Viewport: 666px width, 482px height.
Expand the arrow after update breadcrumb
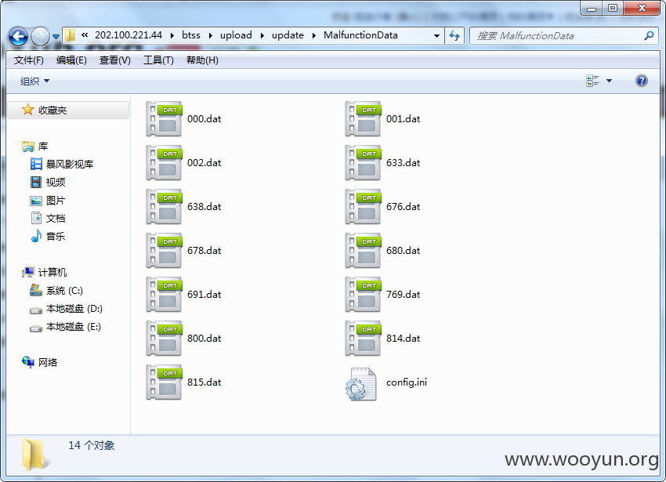click(x=314, y=36)
